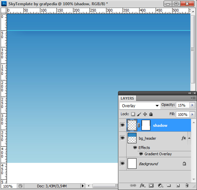Select the LAYERS tab
197x190 pixels.
127,98
